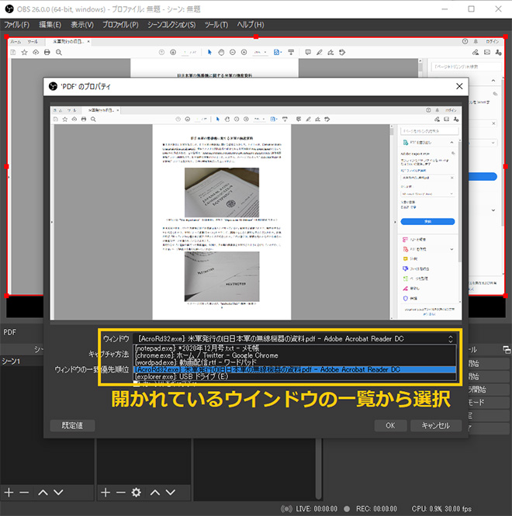The width and height of the screenshot is (512, 516).
Task: Open the ファイル(F) menu
Action: pos(17,25)
